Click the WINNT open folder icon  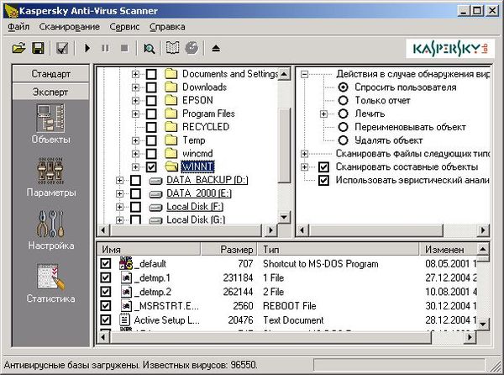[x=171, y=166]
